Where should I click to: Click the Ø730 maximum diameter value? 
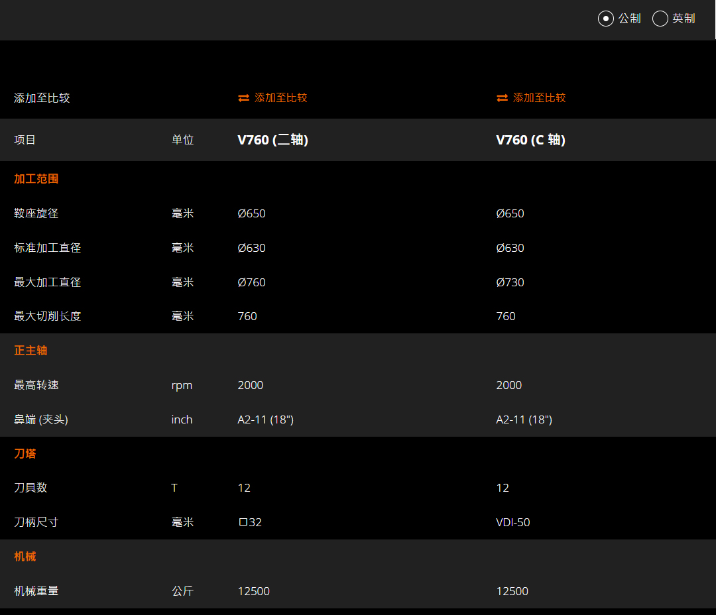(x=510, y=282)
